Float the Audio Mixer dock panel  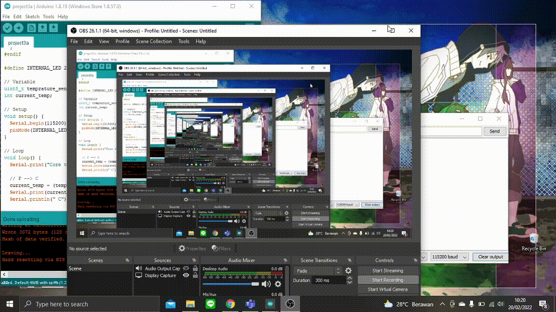pyautogui.click(x=285, y=260)
